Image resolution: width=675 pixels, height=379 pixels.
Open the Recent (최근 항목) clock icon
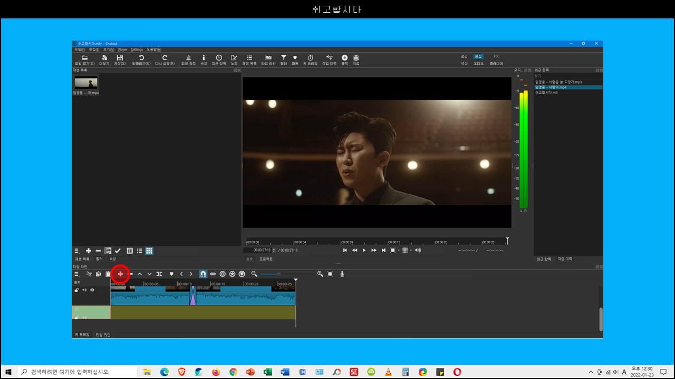[x=219, y=57]
